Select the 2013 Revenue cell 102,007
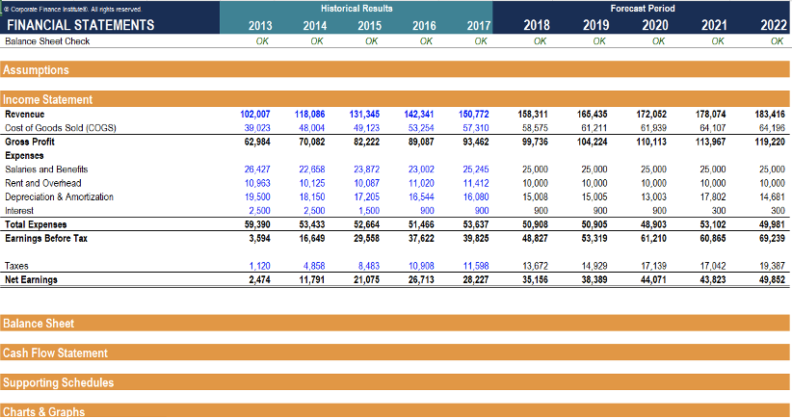The height and width of the screenshot is (418, 792). [x=254, y=114]
